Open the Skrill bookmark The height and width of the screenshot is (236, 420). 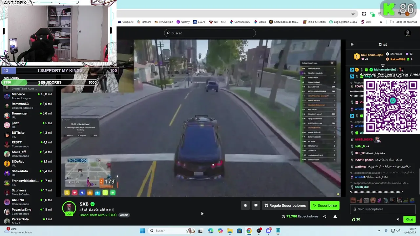[366, 22]
